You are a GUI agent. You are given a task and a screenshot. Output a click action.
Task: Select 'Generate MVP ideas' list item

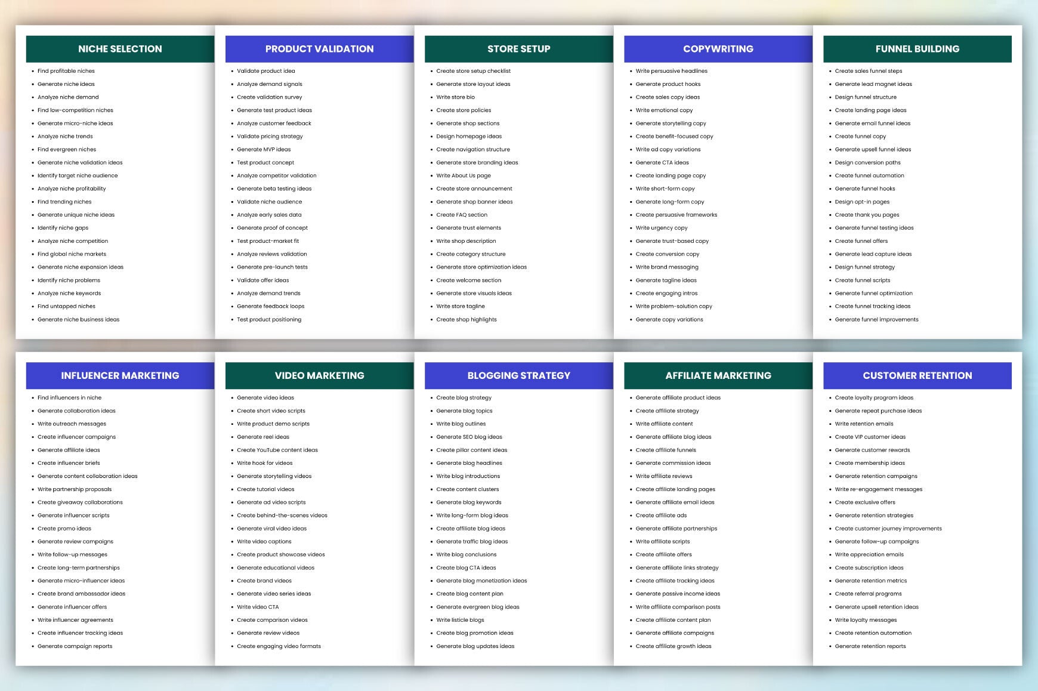point(264,150)
